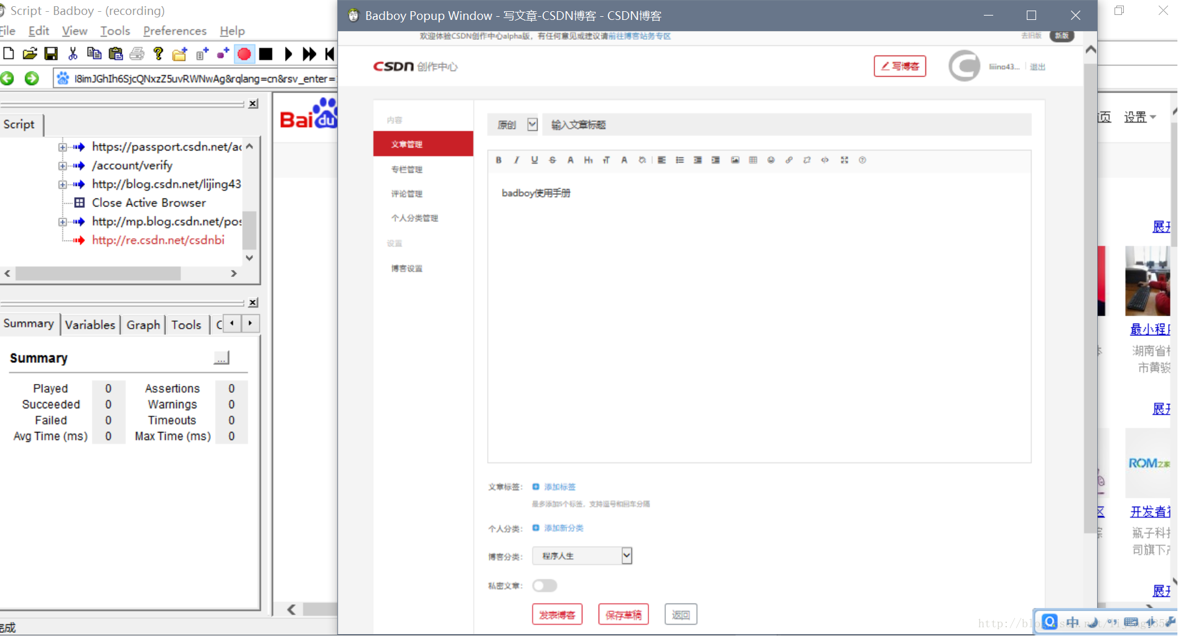This screenshot has height=636, width=1178.
Task: Select the red re.csdn.net/csdnbi request
Action: point(158,240)
